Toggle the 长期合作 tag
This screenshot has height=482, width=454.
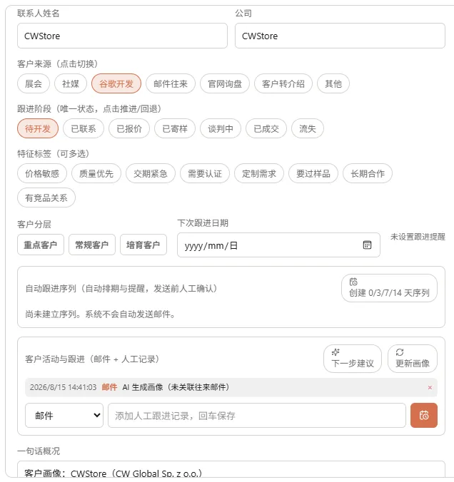click(x=368, y=173)
